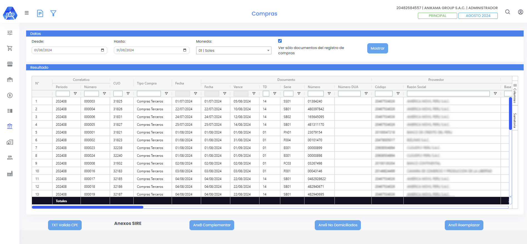Open Código column filter funnel
527x244 pixels.
coord(398,94)
